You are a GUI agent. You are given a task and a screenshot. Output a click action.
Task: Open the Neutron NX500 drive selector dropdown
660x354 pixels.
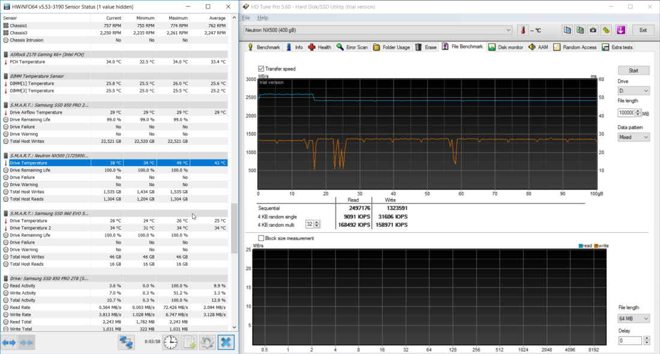[x=378, y=30]
